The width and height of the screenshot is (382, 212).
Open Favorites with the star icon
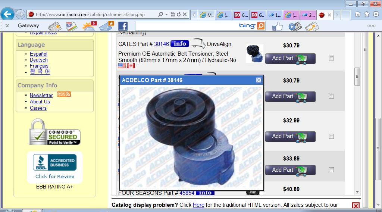point(367,14)
